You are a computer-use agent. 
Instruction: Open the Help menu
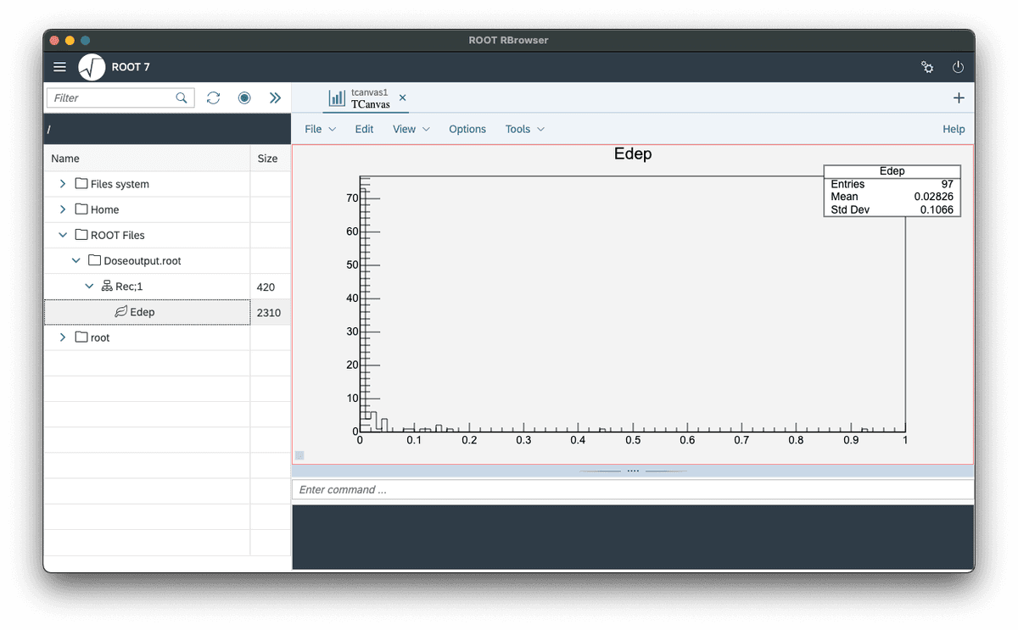954,129
